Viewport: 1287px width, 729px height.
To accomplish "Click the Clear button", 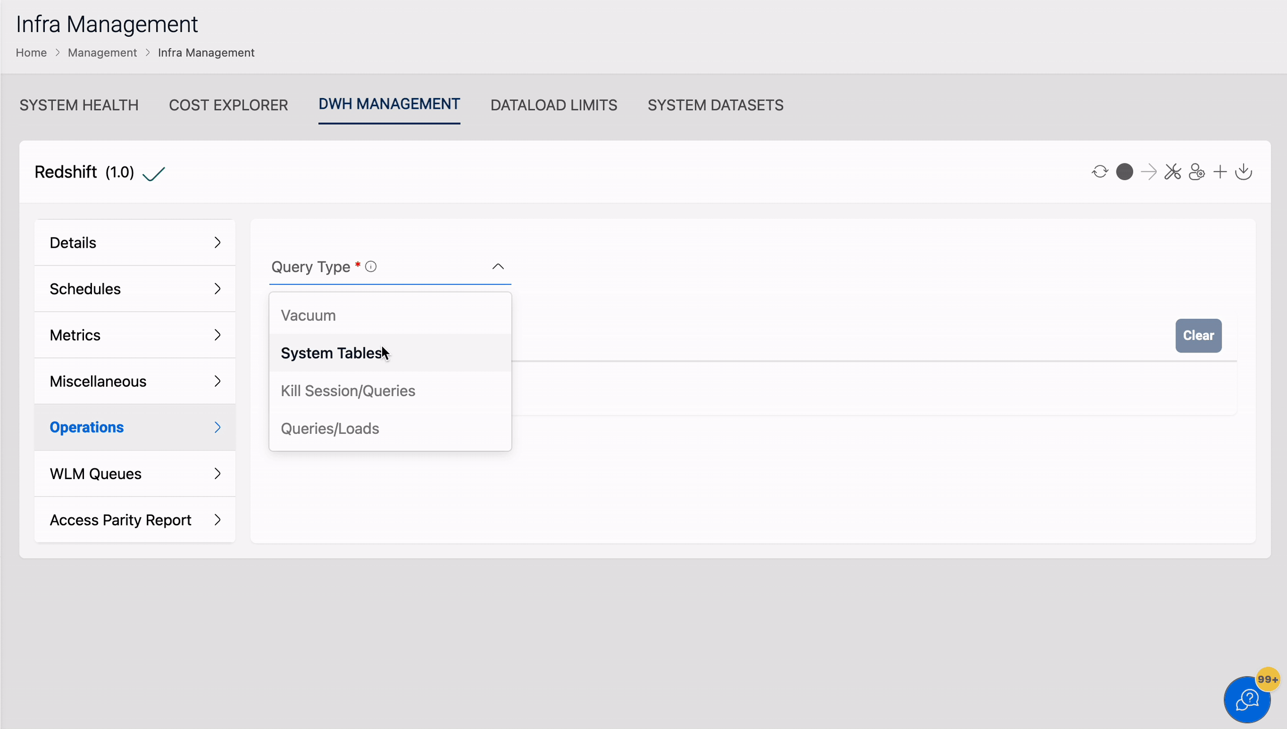I will [x=1199, y=335].
